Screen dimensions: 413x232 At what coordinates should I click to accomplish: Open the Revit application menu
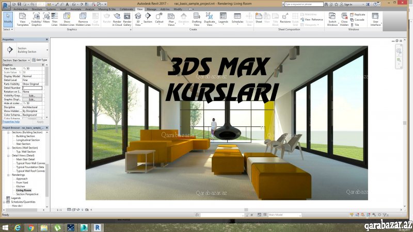point(6,5)
